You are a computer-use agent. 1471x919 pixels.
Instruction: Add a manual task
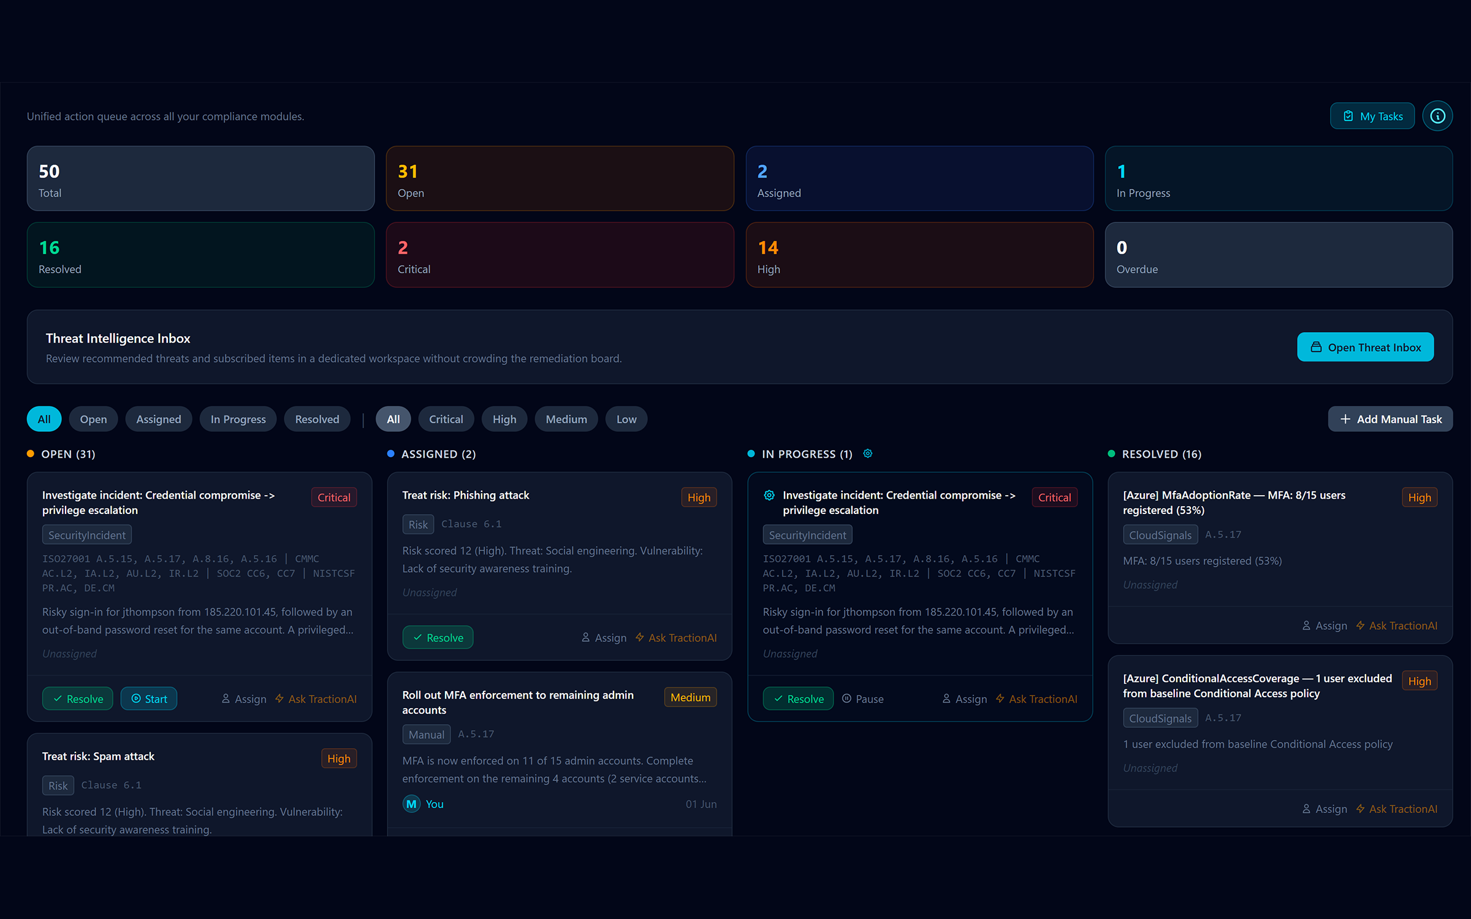[x=1390, y=419]
